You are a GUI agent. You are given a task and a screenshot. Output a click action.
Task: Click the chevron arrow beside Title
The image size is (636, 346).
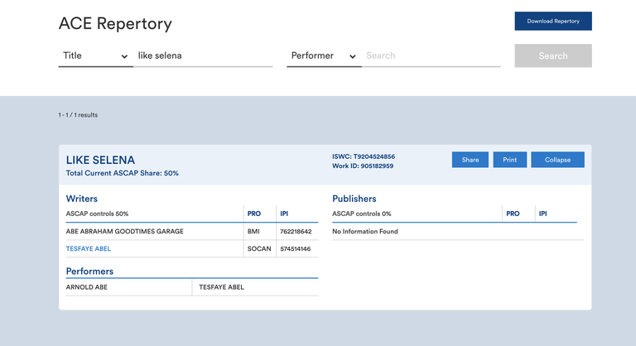coord(124,56)
